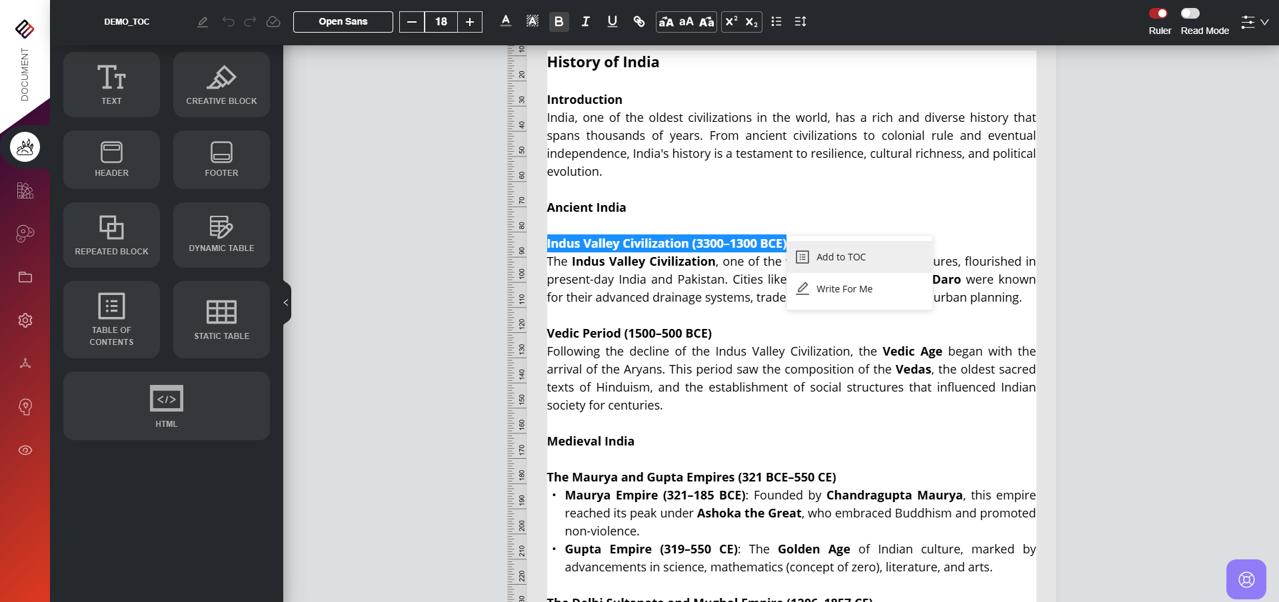Select Write For Me menu option
This screenshot has height=602, width=1279.
tap(844, 289)
